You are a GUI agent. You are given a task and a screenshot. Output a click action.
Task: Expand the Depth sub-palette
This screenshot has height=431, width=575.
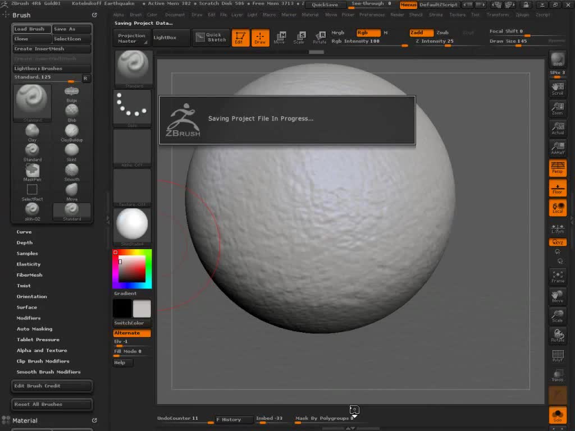point(25,242)
